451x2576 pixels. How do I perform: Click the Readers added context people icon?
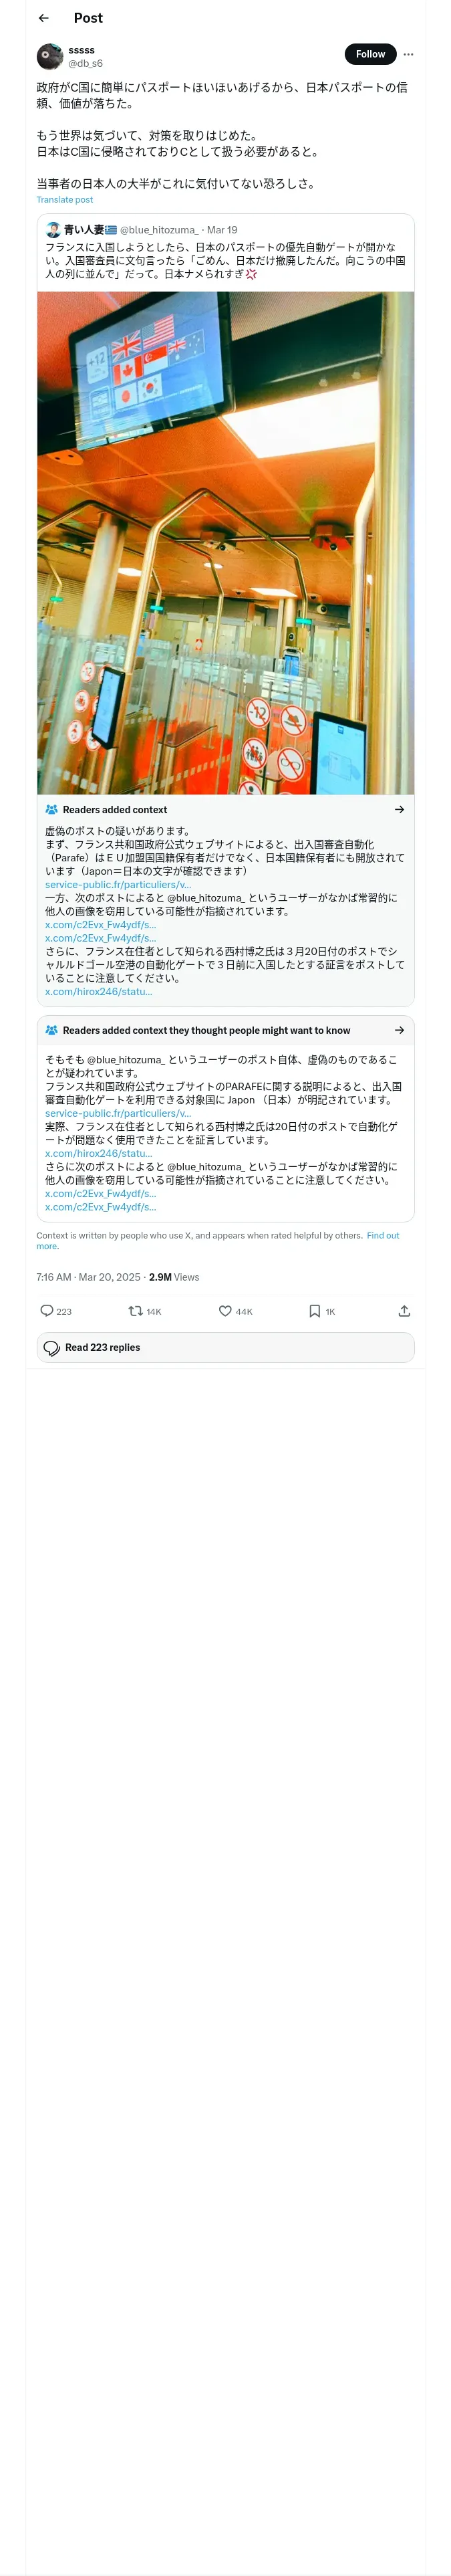(x=51, y=809)
